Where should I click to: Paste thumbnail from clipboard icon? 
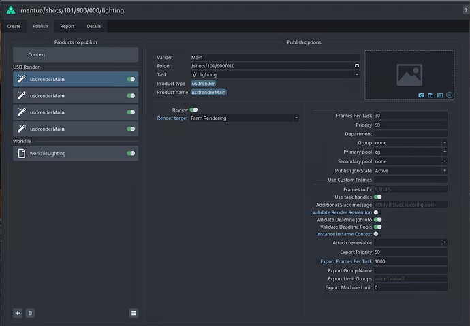pyautogui.click(x=430, y=95)
